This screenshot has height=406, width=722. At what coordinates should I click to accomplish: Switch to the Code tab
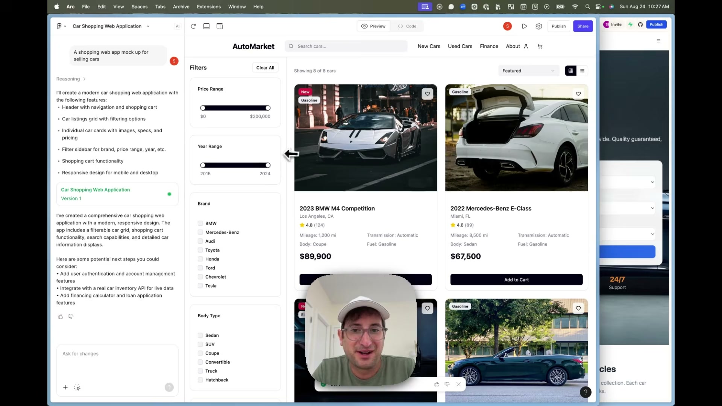click(407, 26)
